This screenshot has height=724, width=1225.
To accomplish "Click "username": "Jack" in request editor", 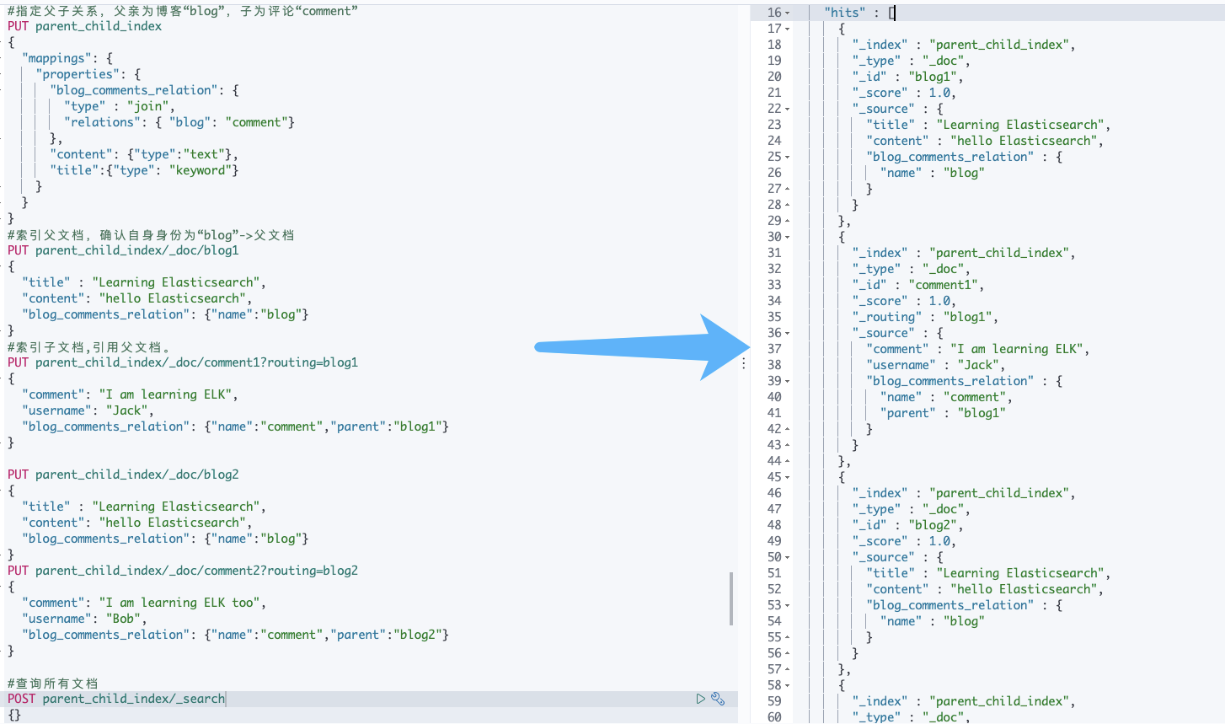I will (x=88, y=410).
